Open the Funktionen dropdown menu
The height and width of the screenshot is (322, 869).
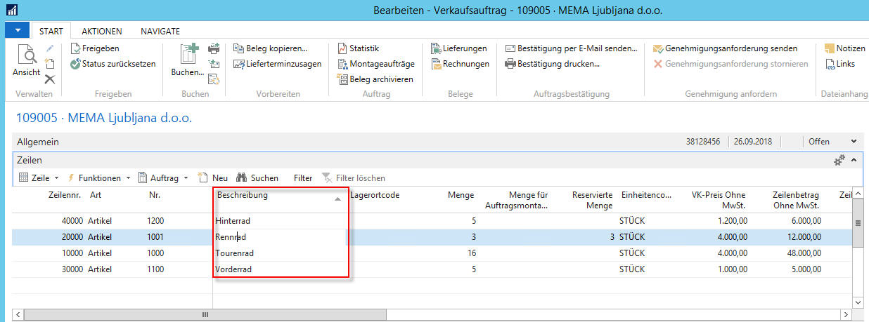(98, 178)
